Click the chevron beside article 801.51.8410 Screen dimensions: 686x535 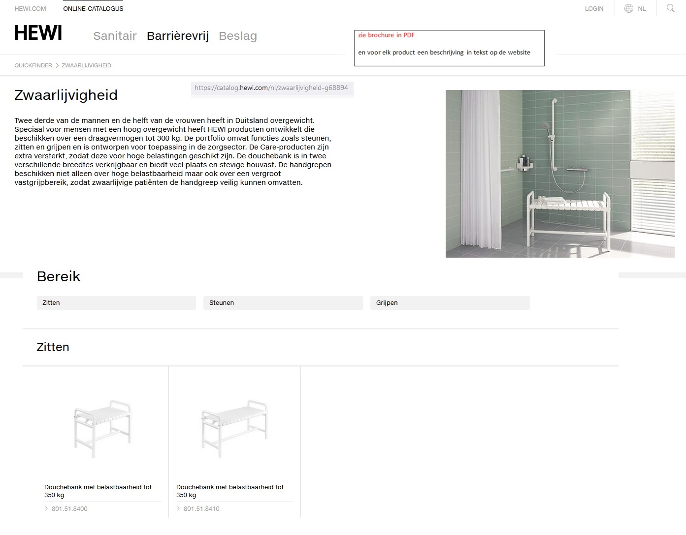tap(179, 509)
